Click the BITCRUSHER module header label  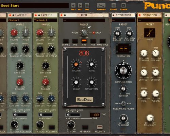[x=123, y=15]
